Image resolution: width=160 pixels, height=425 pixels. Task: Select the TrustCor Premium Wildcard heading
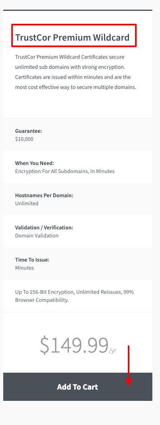click(72, 37)
